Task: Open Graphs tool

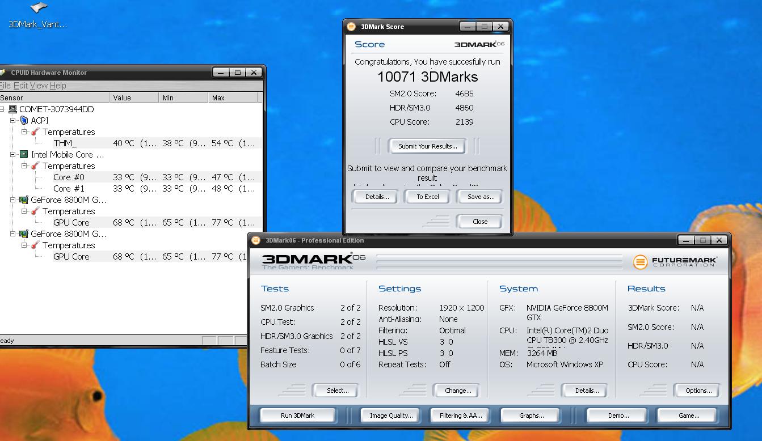Action: [x=531, y=415]
